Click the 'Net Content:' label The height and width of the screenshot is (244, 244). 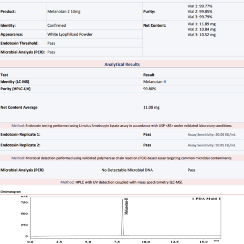coord(155,25)
